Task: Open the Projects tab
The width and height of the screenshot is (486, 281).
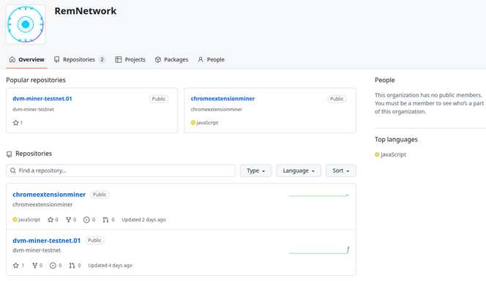Action: [130, 59]
